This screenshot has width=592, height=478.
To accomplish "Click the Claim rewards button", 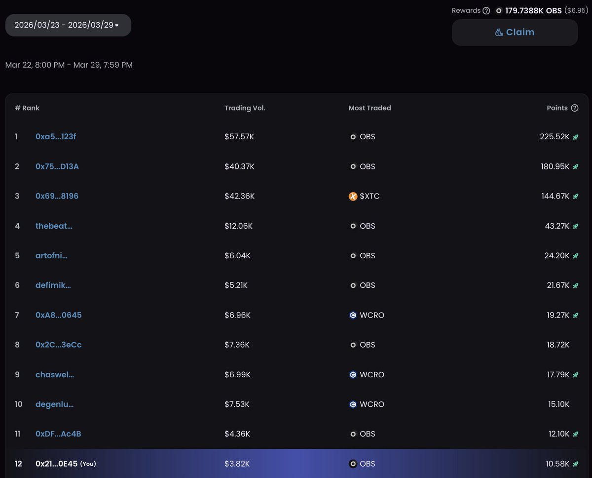I will pyautogui.click(x=515, y=32).
